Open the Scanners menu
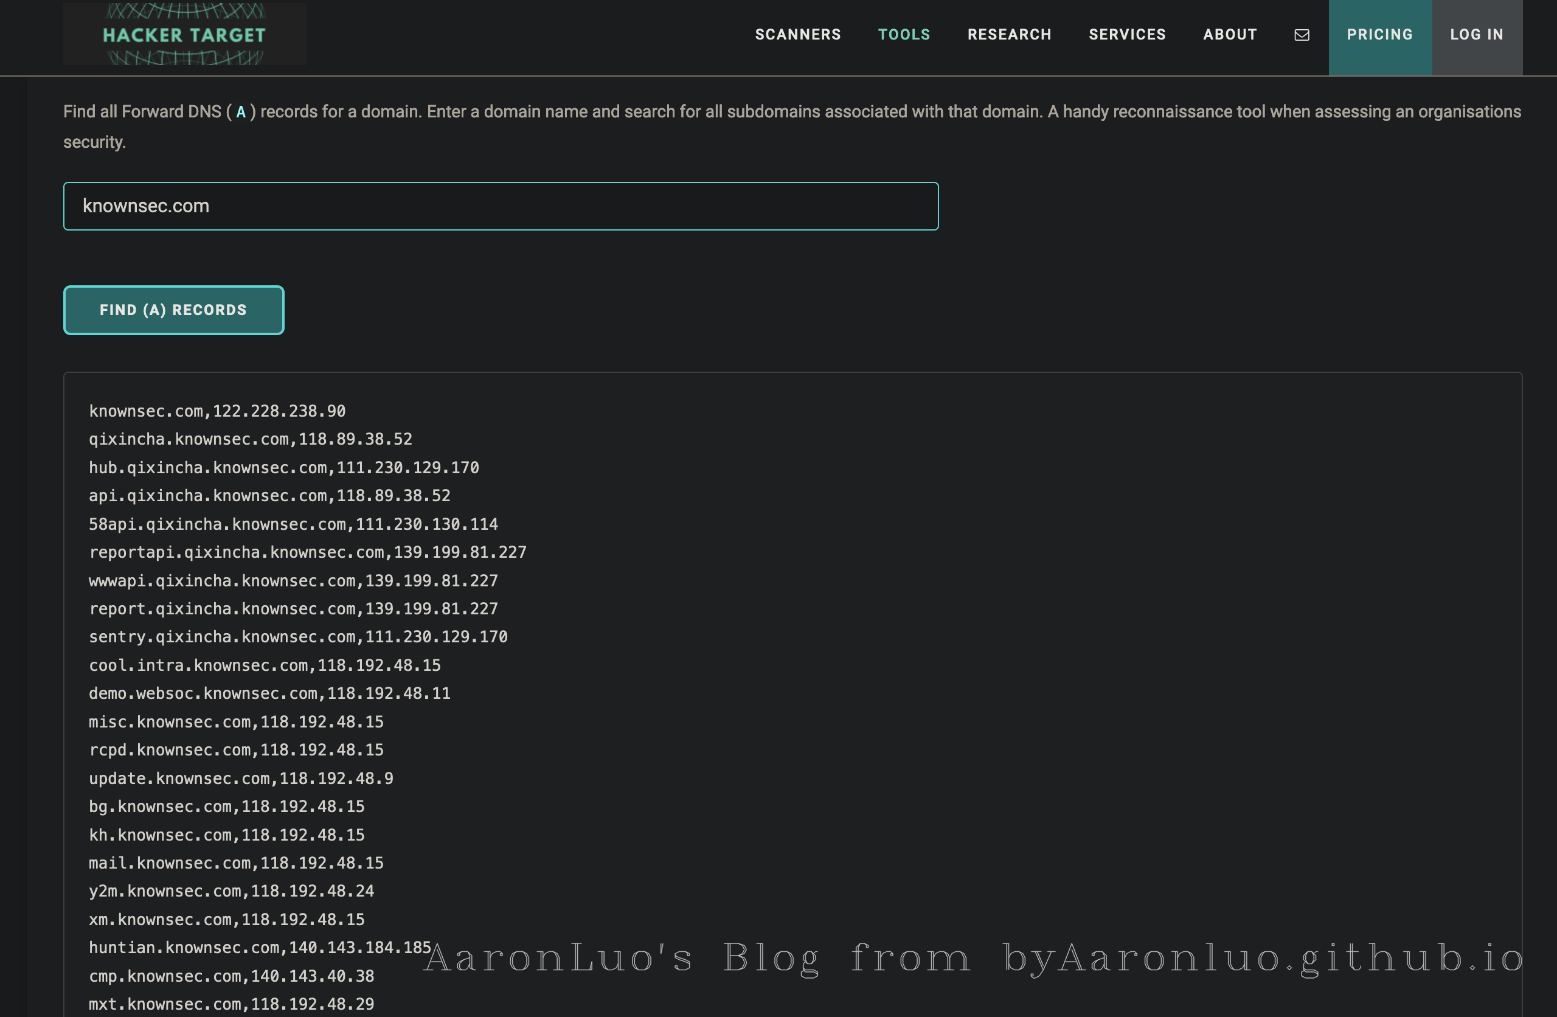1557x1017 pixels. pos(797,35)
